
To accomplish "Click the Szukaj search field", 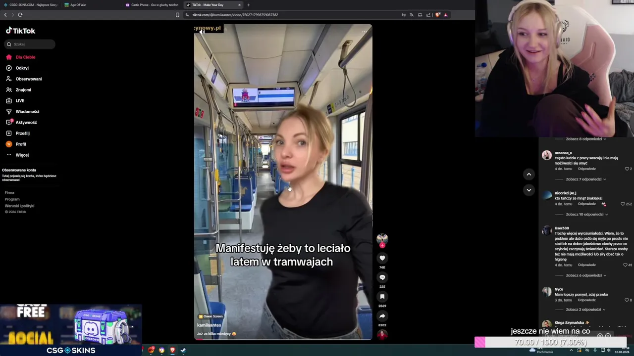I will pyautogui.click(x=30, y=44).
